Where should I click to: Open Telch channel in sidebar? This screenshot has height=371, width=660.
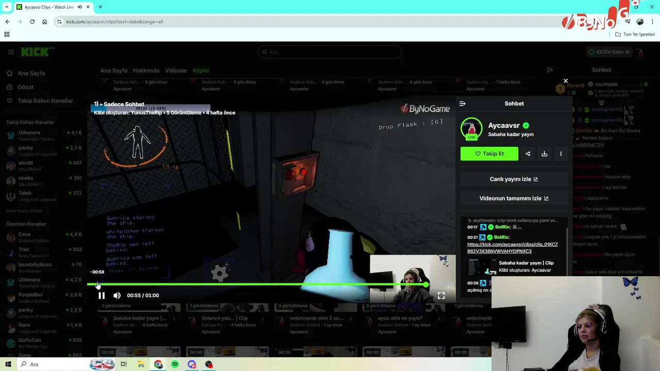click(44, 196)
